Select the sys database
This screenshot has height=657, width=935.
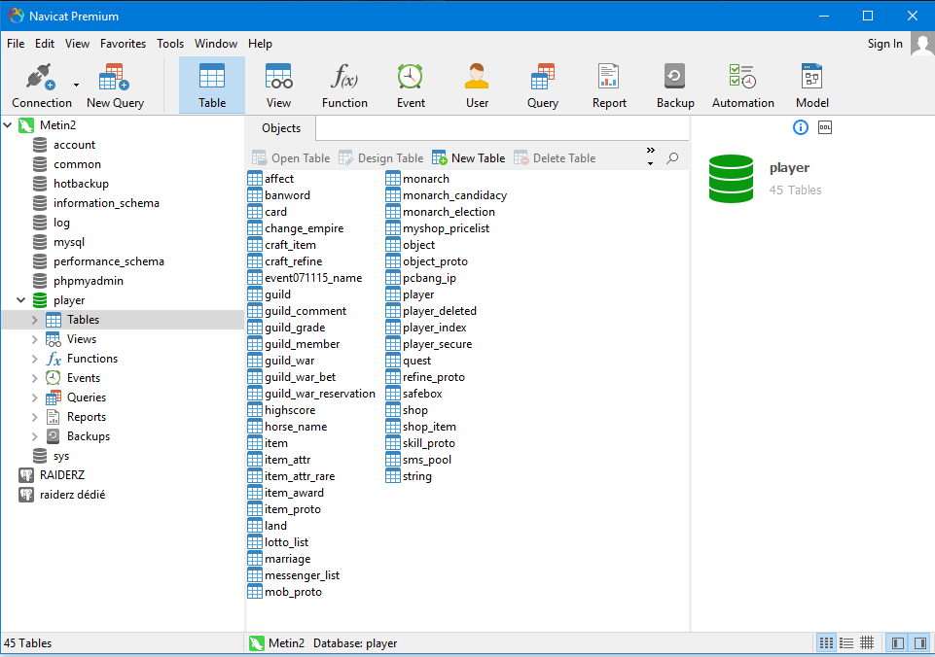(61, 456)
